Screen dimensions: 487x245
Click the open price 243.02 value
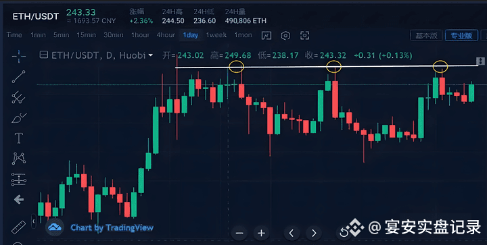pos(191,55)
